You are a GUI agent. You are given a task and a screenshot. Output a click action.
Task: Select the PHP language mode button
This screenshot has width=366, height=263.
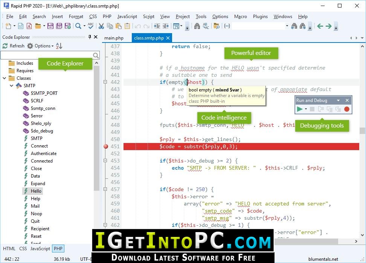point(58,249)
